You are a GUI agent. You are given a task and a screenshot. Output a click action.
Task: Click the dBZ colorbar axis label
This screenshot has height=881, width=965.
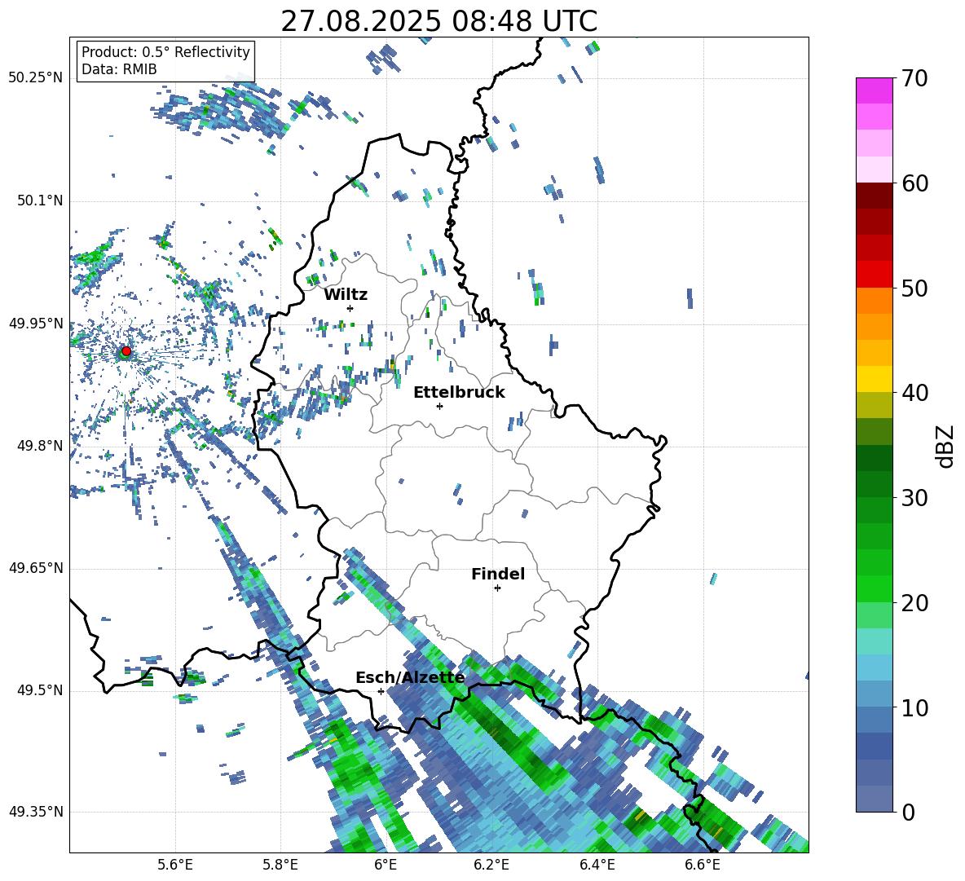click(946, 446)
